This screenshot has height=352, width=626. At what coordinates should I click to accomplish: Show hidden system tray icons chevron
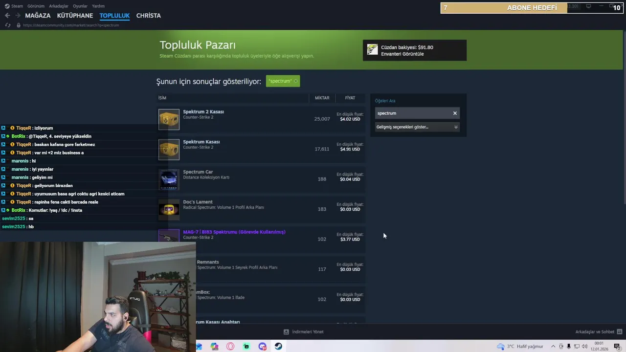[x=553, y=346]
